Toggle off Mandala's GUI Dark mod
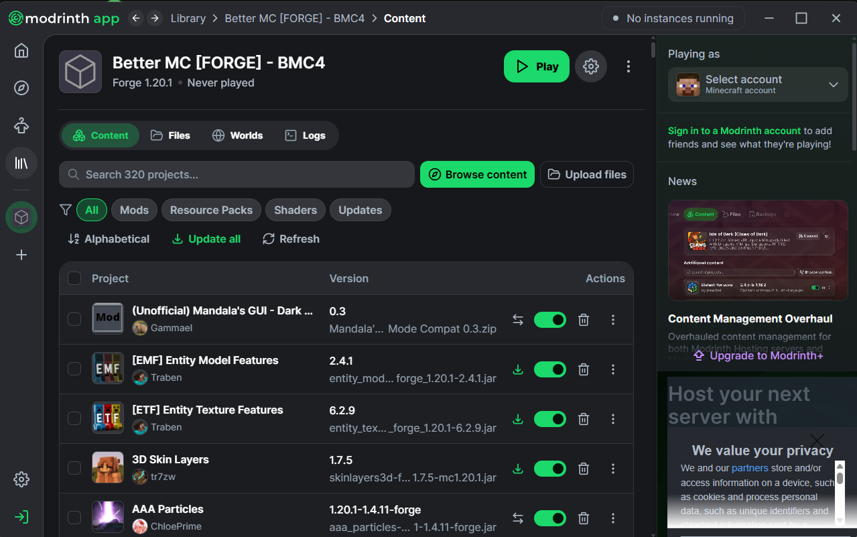 click(549, 320)
